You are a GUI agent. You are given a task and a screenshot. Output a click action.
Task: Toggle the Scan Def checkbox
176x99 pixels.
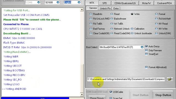pyautogui.click(x=111, y=98)
